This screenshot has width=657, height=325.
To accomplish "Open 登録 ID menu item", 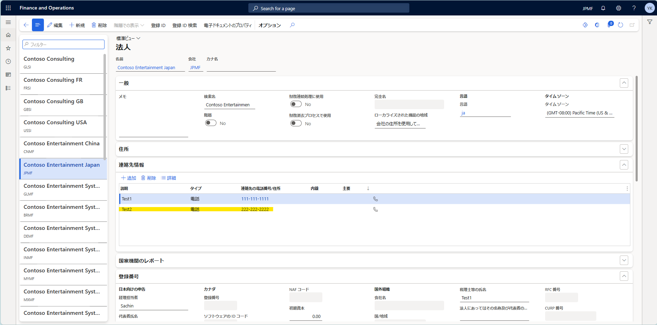I will pos(158,25).
